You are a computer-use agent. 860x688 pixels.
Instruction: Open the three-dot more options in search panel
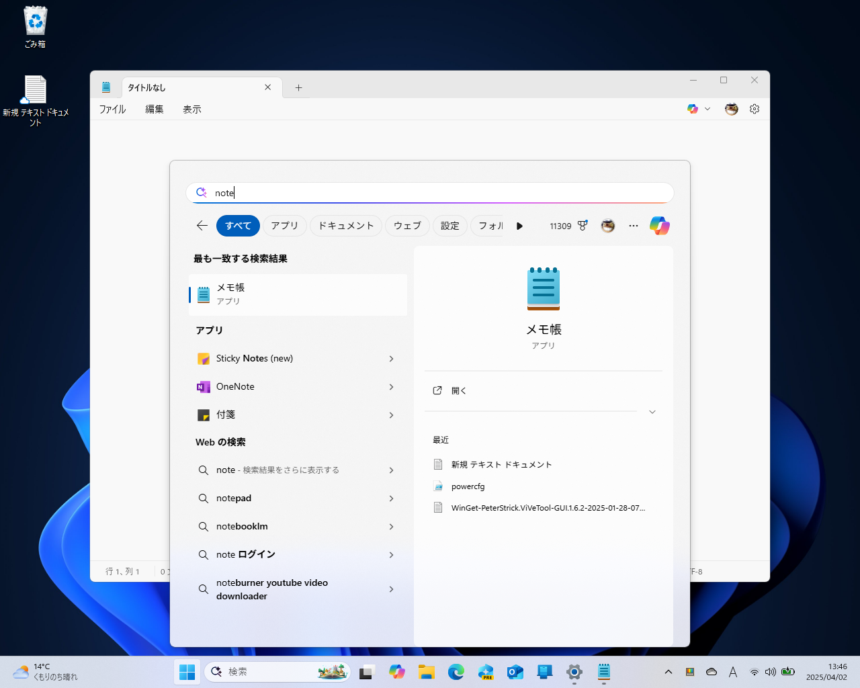coord(634,226)
